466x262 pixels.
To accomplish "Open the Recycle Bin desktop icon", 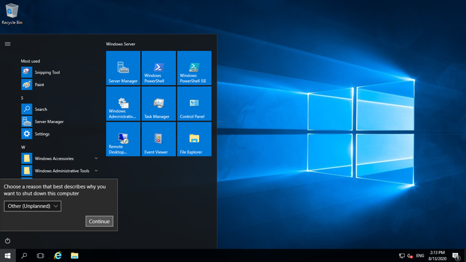I will [12, 14].
